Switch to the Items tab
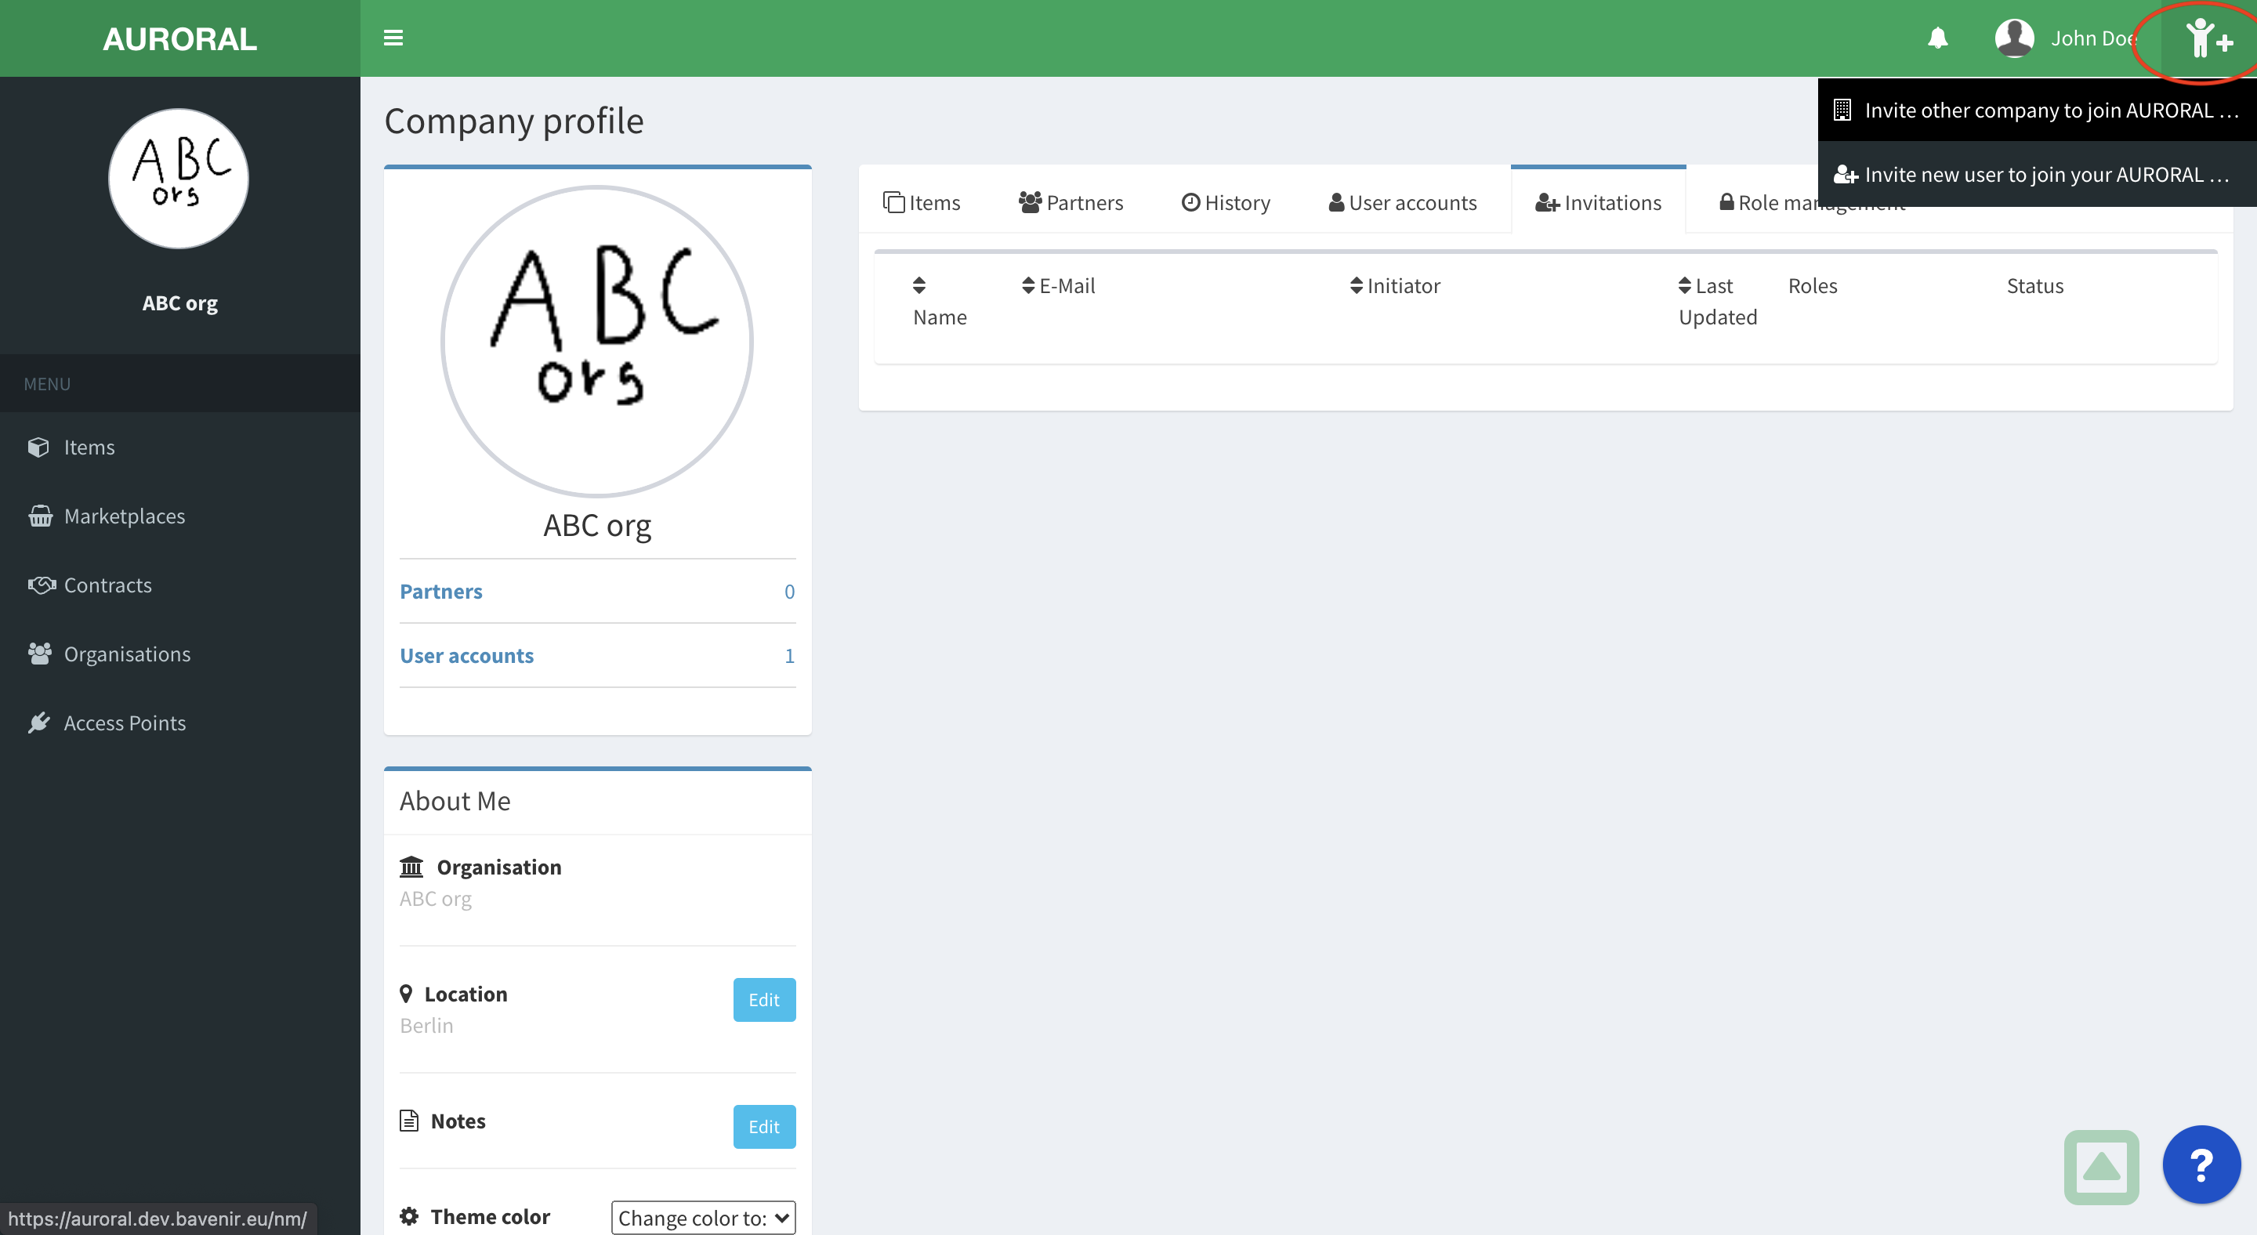This screenshot has height=1235, width=2257. [921, 202]
